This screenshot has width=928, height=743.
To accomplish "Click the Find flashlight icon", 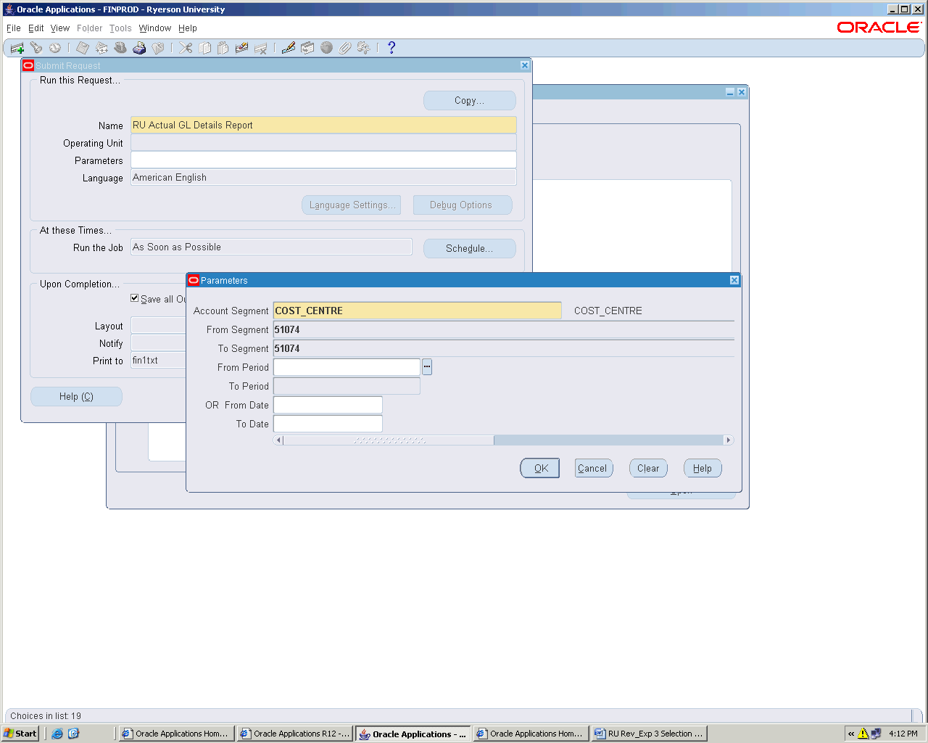I will pyautogui.click(x=36, y=48).
